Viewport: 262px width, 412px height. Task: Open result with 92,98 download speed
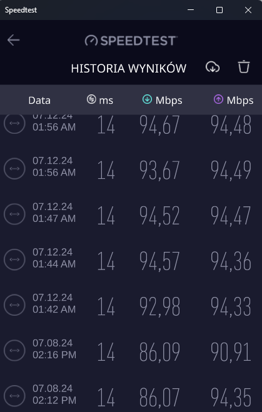tap(131, 305)
